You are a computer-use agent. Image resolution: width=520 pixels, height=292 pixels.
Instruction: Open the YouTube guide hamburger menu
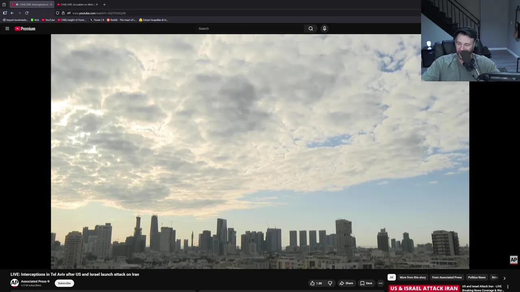point(7,28)
